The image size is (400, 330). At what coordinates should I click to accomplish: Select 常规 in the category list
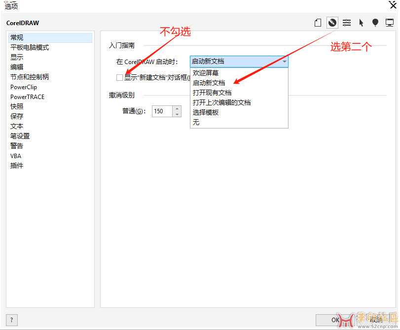tap(50, 37)
